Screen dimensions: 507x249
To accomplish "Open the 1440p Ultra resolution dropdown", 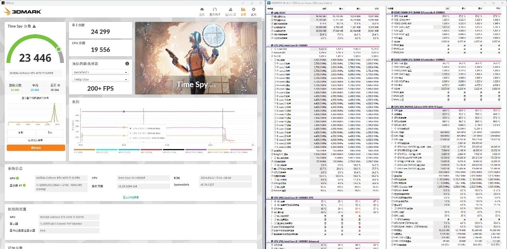I will point(100,79).
